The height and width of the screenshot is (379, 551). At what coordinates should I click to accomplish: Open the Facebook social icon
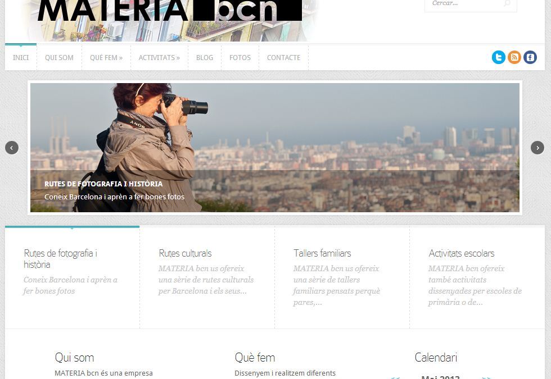click(530, 57)
